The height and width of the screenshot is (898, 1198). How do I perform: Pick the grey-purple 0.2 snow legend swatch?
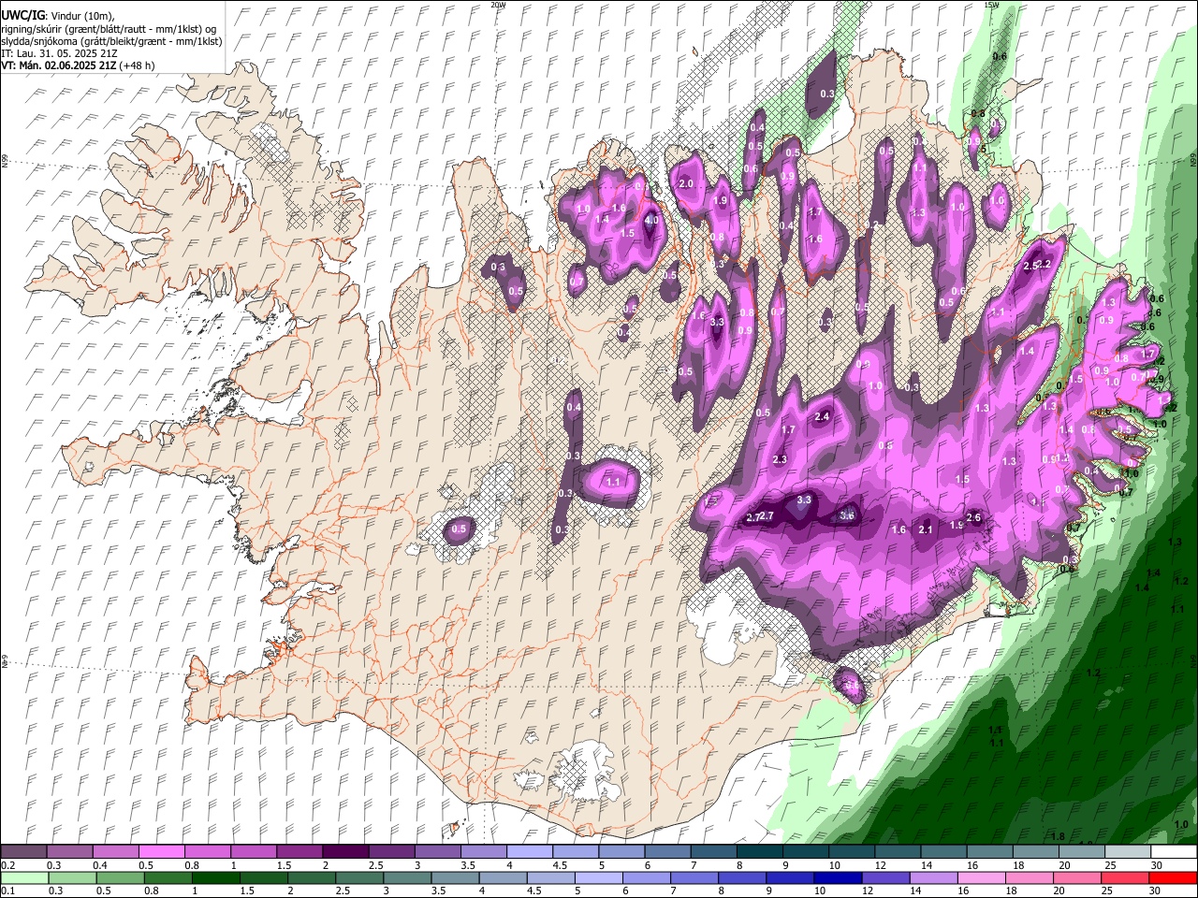(x=23, y=851)
